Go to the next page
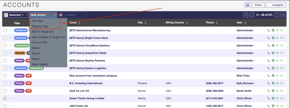290x108 pixels. 277,15
